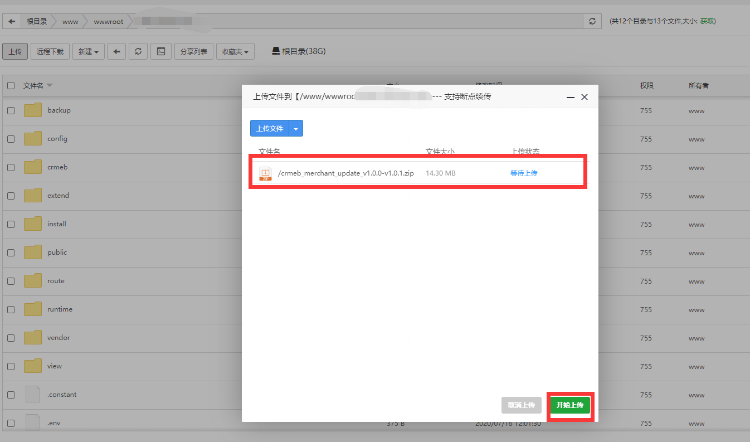Go to 根目录 in the breadcrumb path
The height and width of the screenshot is (442, 750).
point(37,21)
